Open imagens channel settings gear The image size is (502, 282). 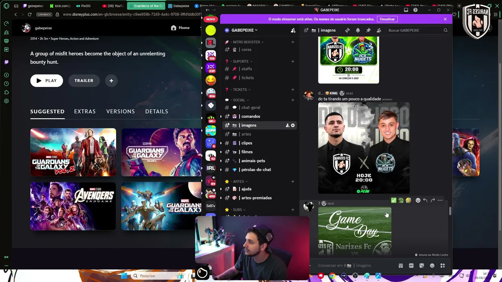tap(293, 125)
